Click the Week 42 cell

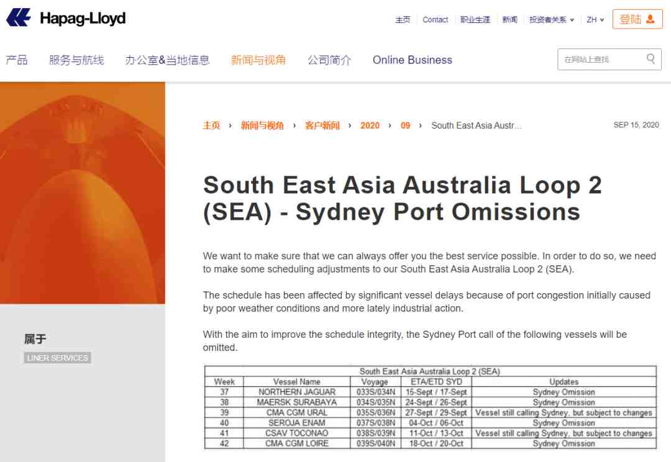224,443
